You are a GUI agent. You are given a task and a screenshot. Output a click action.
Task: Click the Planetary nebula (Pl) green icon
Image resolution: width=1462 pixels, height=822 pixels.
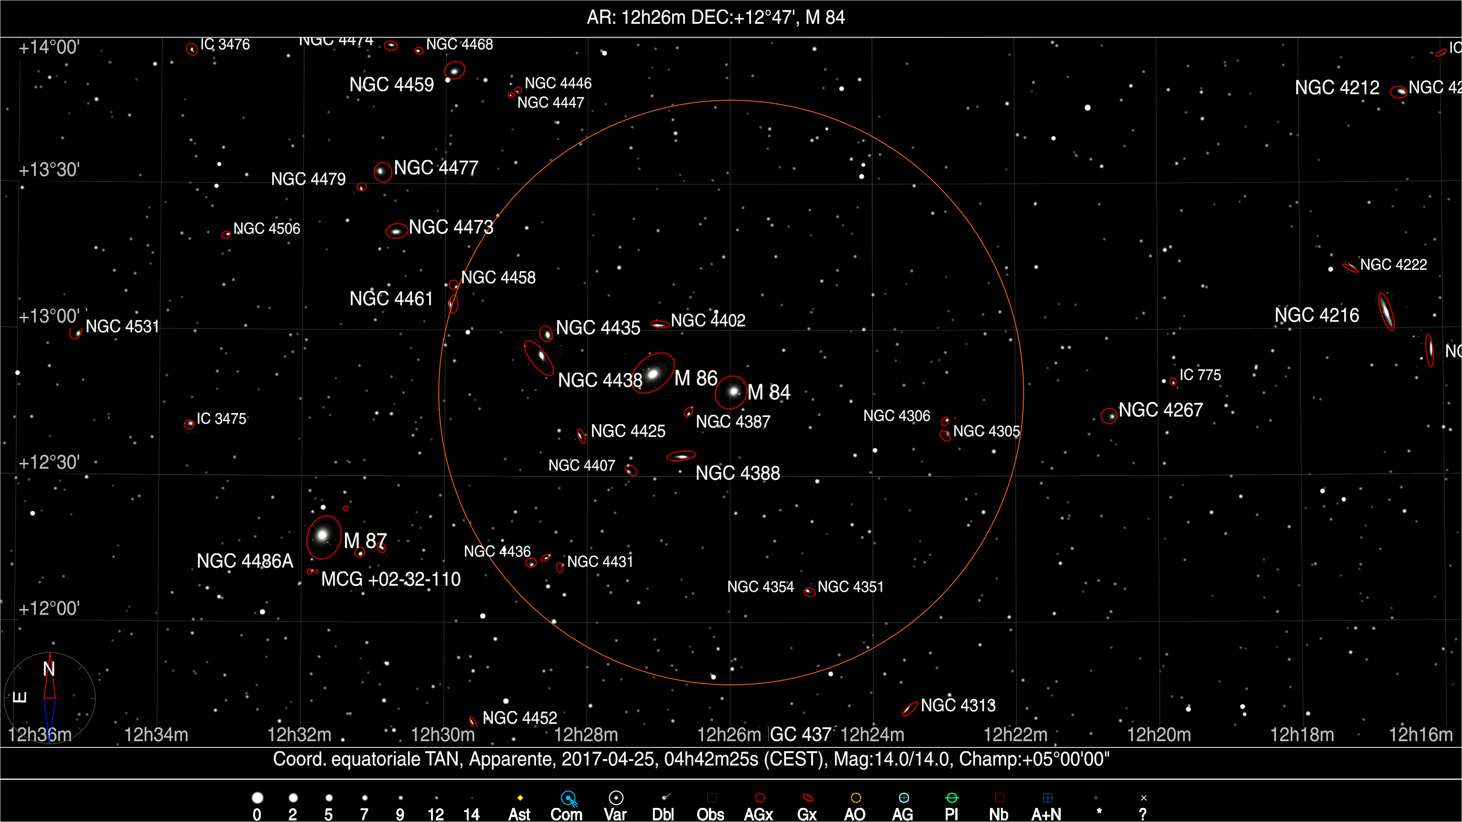[x=952, y=798]
